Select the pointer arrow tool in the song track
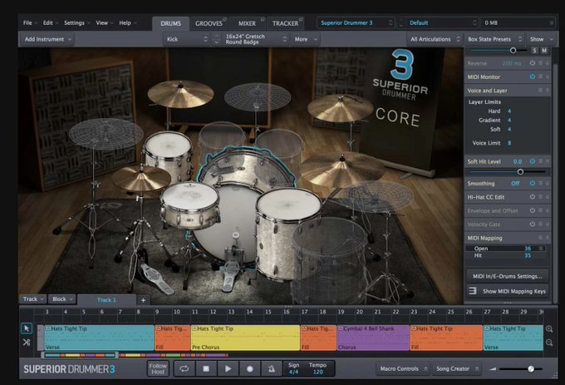The height and width of the screenshot is (385, 565). click(x=27, y=328)
